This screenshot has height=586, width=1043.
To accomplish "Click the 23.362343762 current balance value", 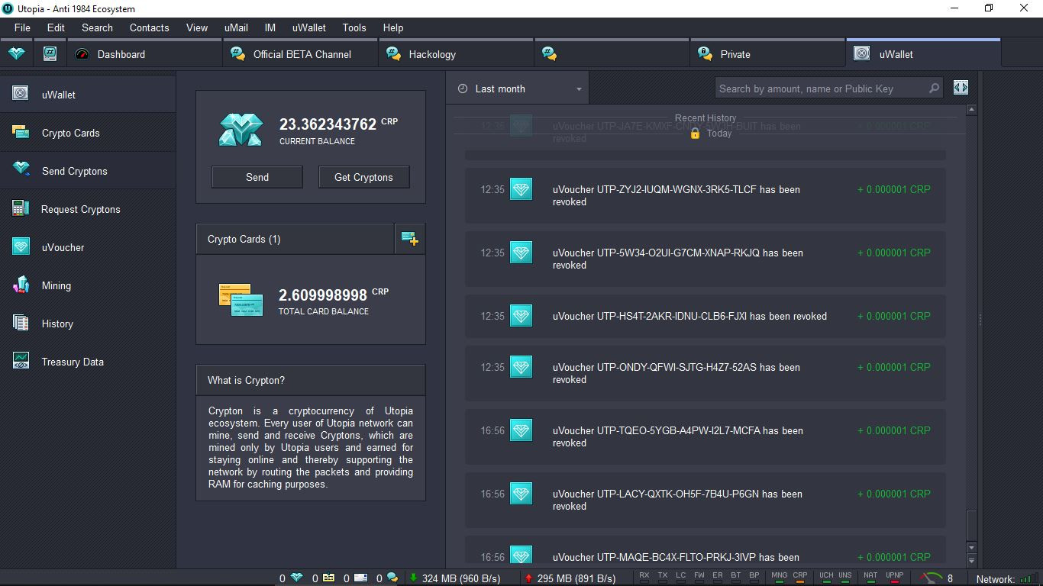I will tap(328, 124).
